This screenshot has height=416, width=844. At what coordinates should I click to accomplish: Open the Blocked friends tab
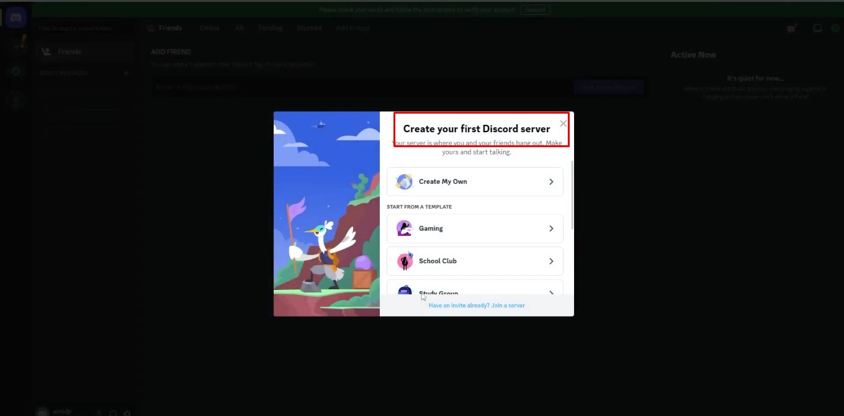point(308,27)
